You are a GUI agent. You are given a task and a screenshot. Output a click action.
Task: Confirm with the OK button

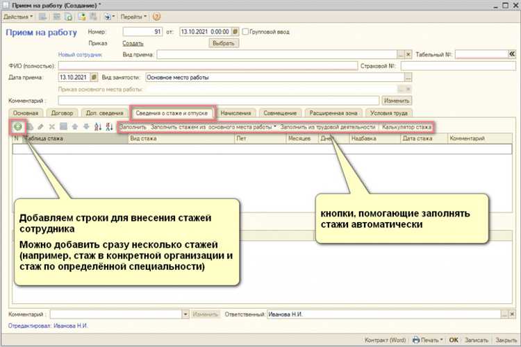454,340
